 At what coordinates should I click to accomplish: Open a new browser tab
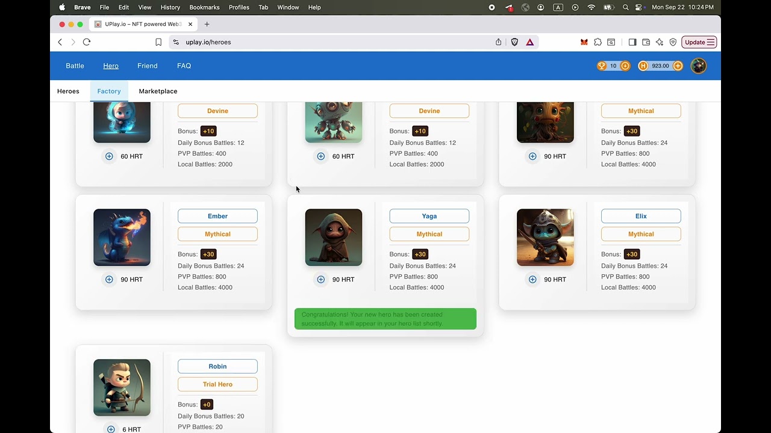207,24
